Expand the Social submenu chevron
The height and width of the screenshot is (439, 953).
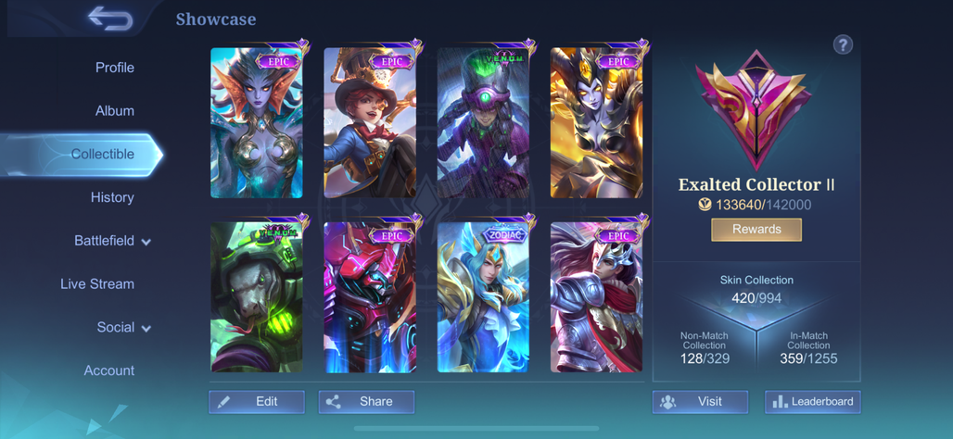146,329
